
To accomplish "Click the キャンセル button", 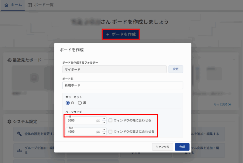I will click(163, 147).
